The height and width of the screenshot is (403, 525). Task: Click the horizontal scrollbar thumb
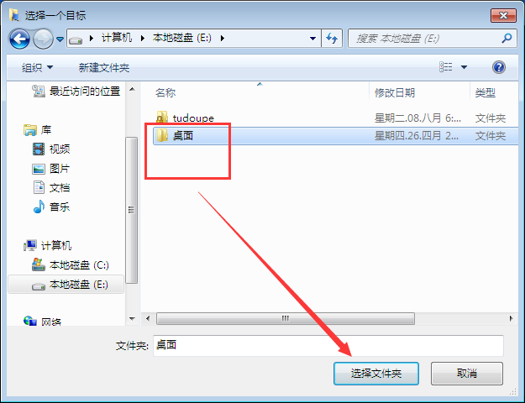[286, 318]
